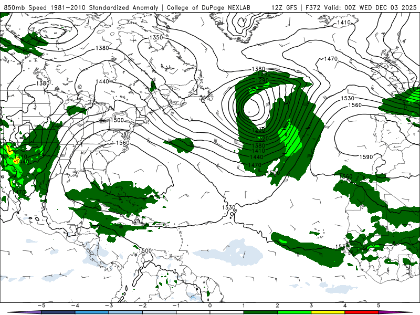
Task: Click the colorbar tick label "0"
Action: 209,306
